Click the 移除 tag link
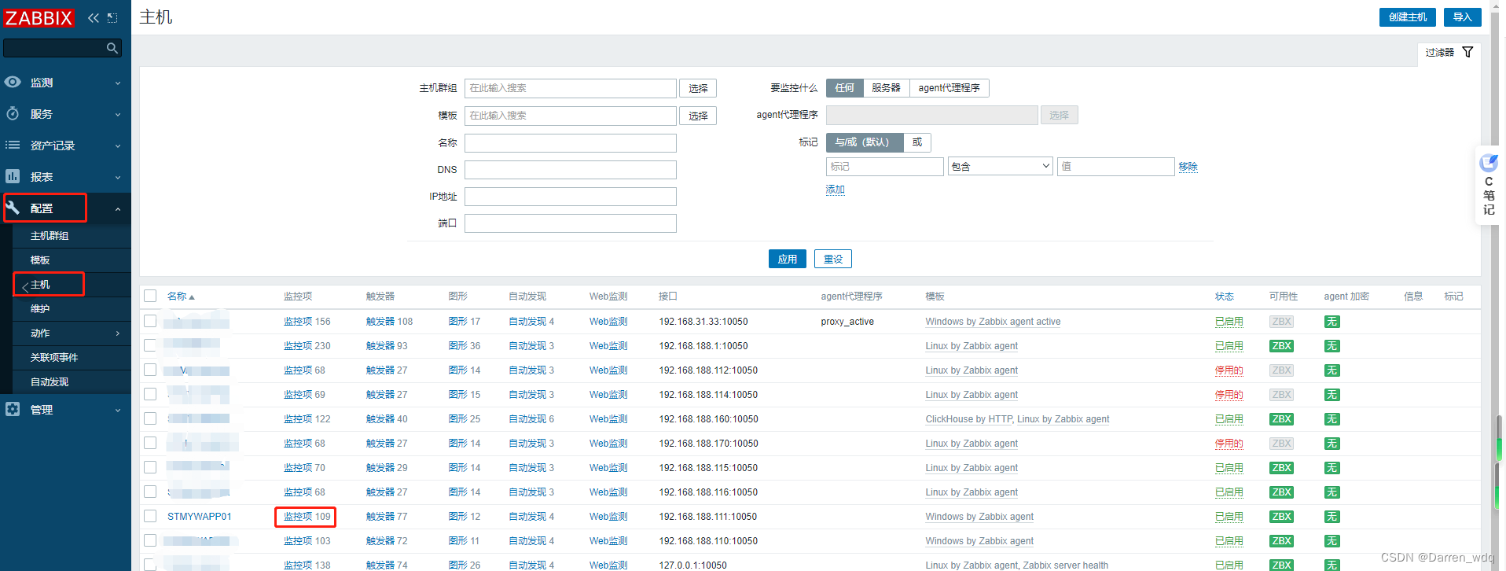Image resolution: width=1506 pixels, height=571 pixels. pyautogui.click(x=1188, y=167)
